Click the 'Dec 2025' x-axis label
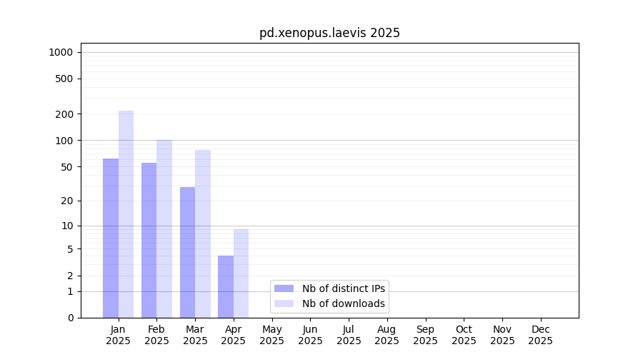Image resolution: width=643 pixels, height=357 pixels. tap(540, 335)
